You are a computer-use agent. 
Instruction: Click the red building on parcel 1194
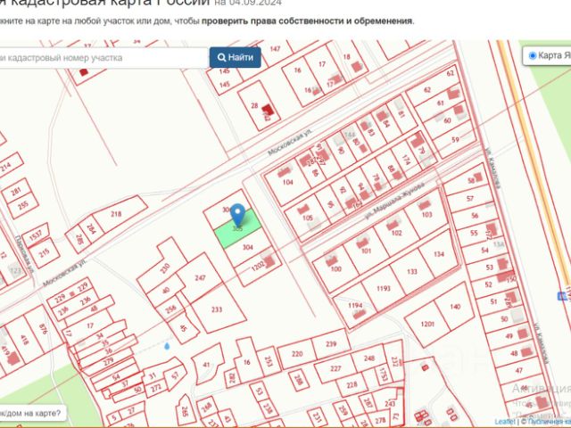pyautogui.click(x=360, y=314)
